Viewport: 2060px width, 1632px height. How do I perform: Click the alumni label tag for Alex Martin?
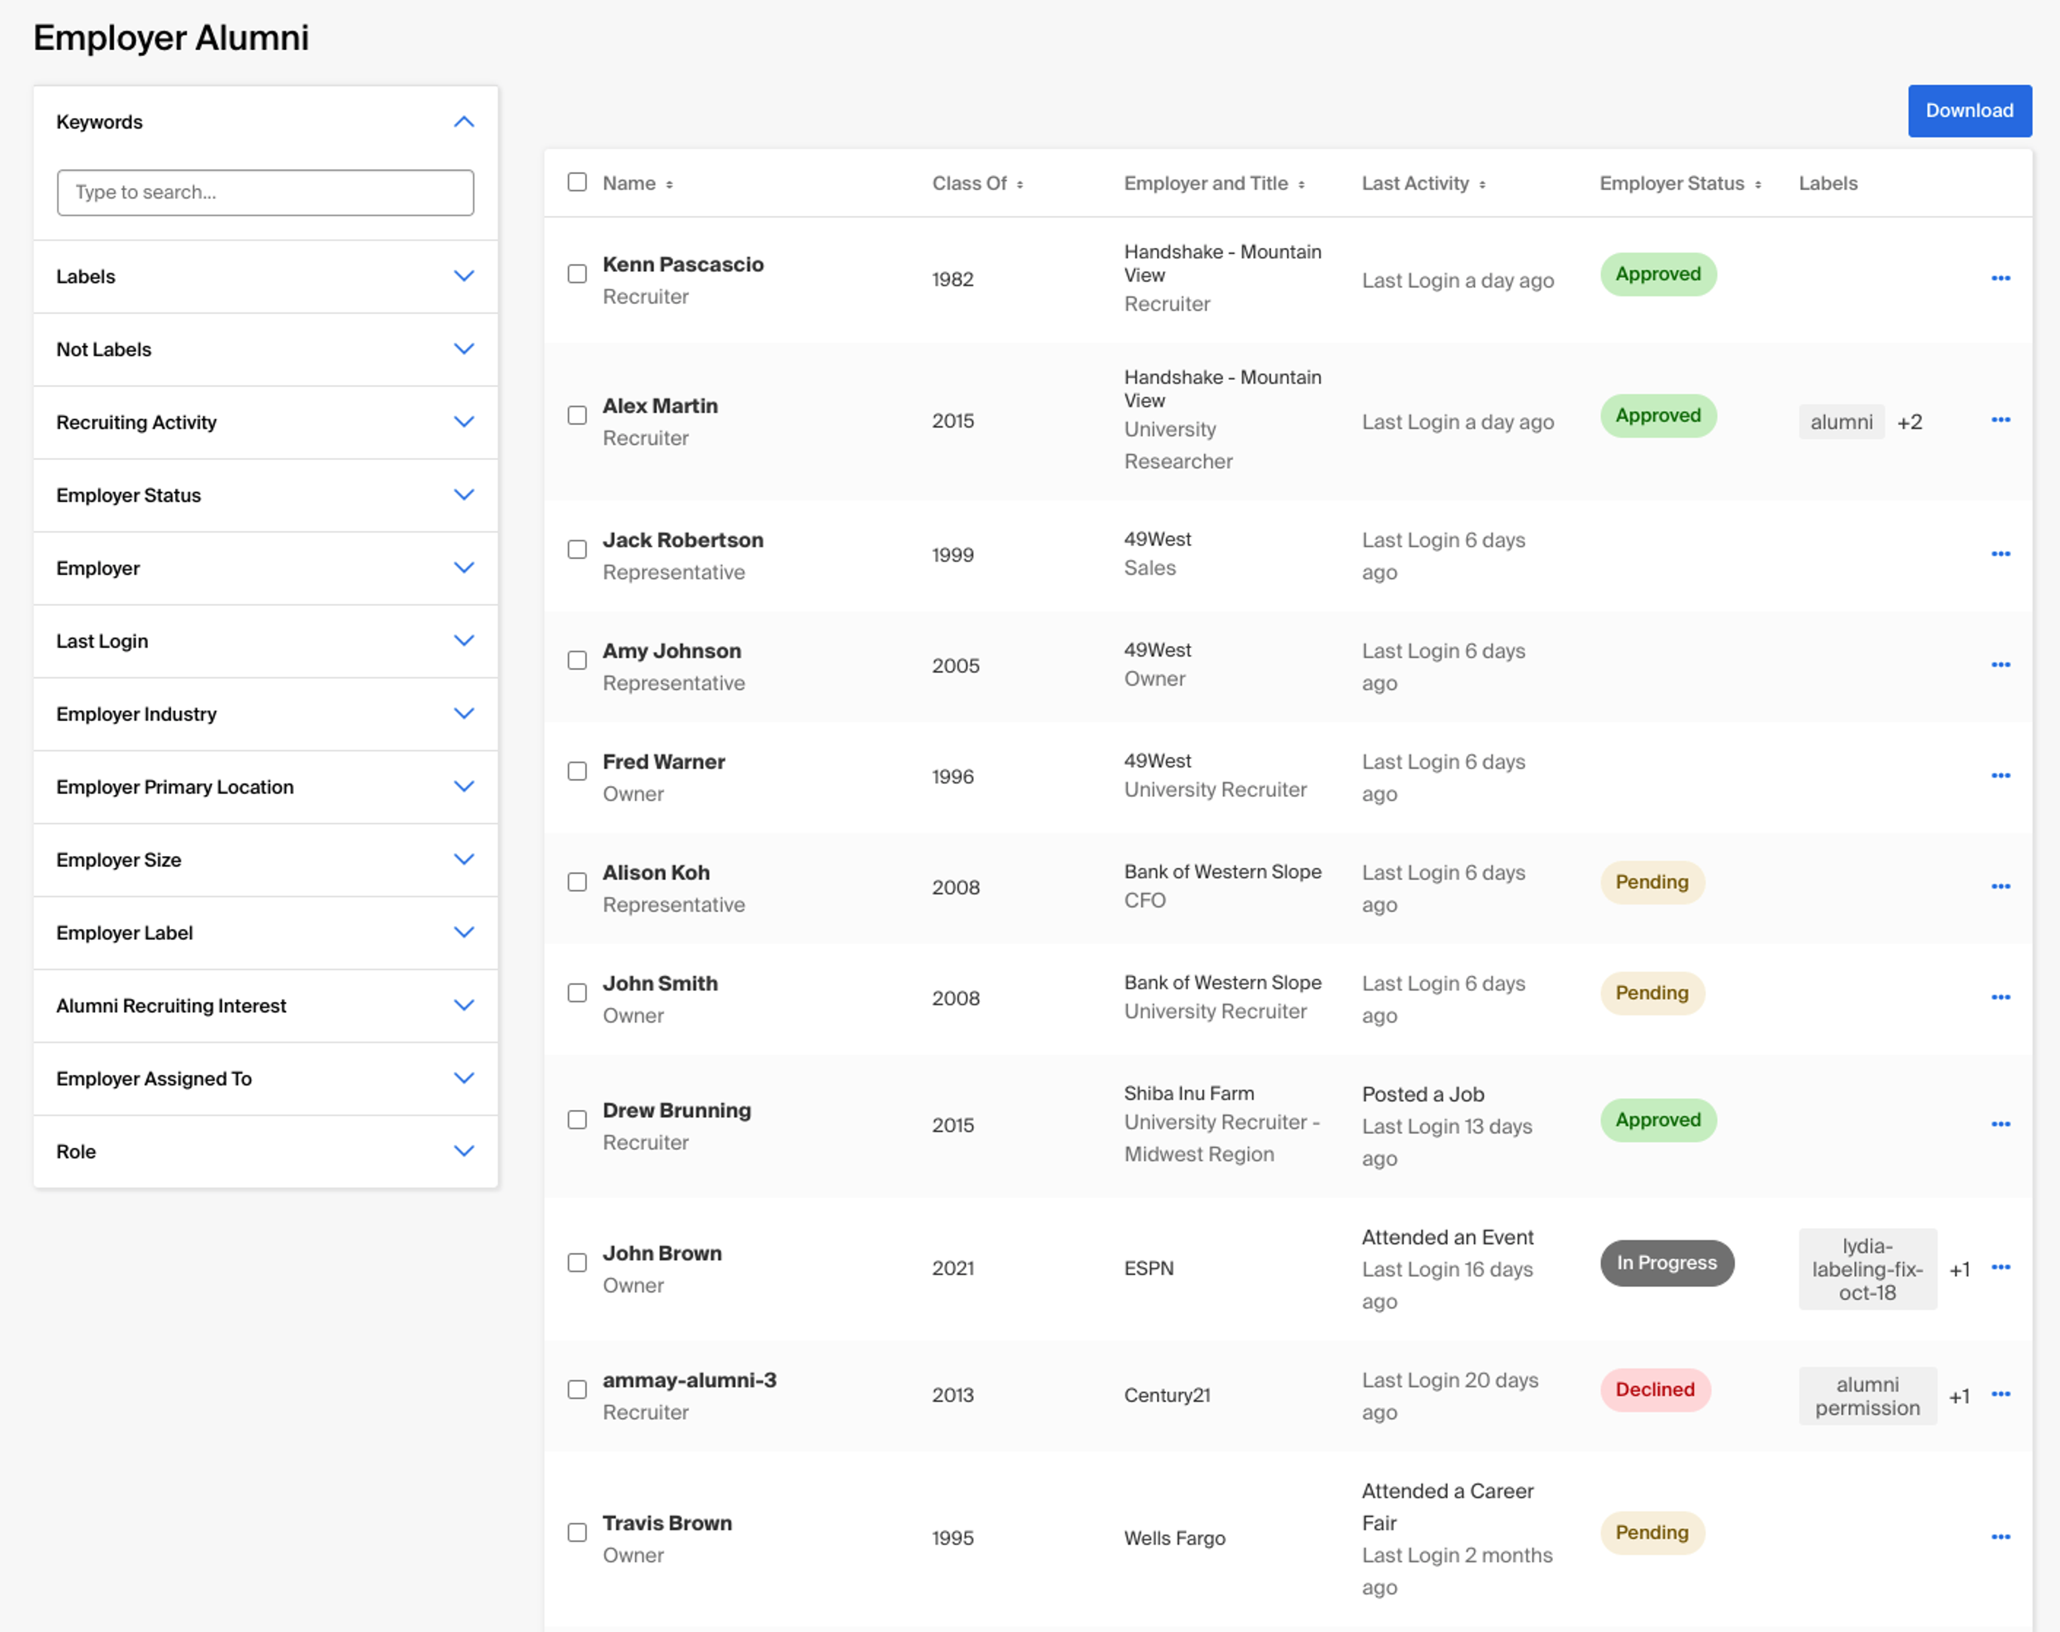click(1840, 422)
